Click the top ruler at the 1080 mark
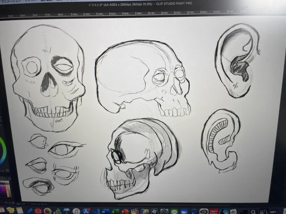The image size is (286, 214). [74, 14]
